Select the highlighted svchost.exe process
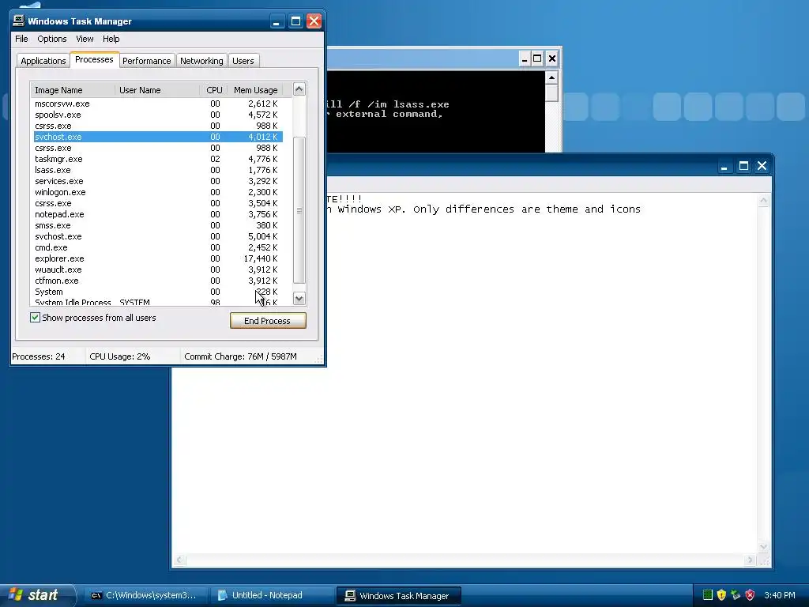 pyautogui.click(x=158, y=137)
